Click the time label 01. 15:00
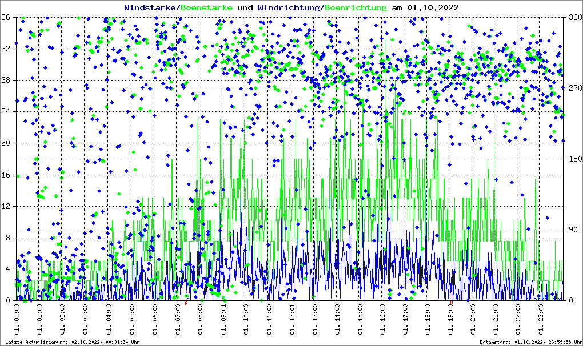The width and height of the screenshot is (583, 346). click(360, 320)
